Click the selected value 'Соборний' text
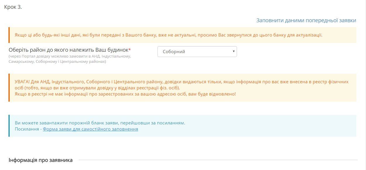366x170 pixels. (174, 52)
